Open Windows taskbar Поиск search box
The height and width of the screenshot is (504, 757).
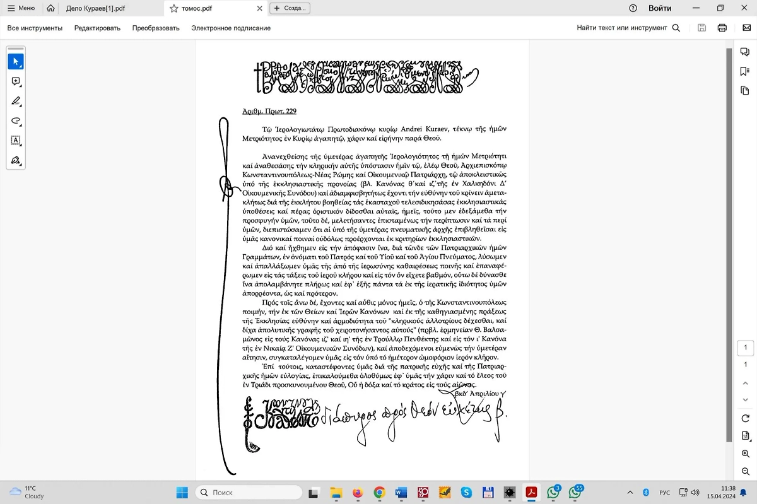pyautogui.click(x=240, y=492)
